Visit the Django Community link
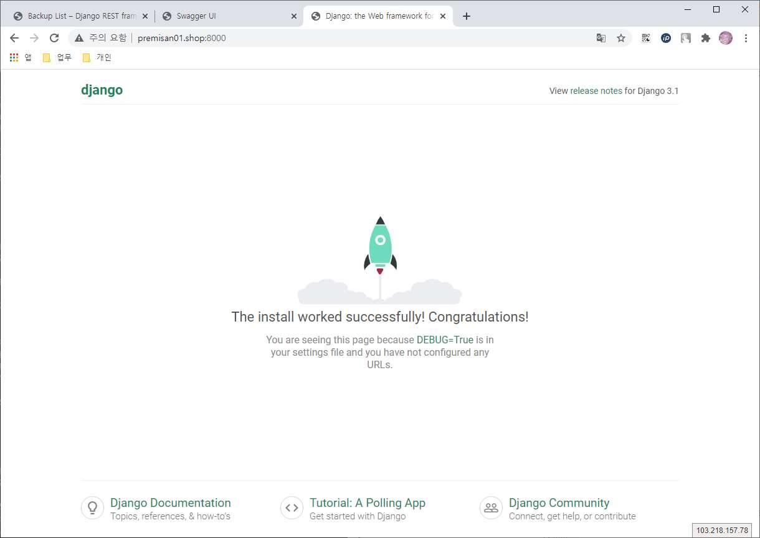The width and height of the screenshot is (760, 538). 559,503
